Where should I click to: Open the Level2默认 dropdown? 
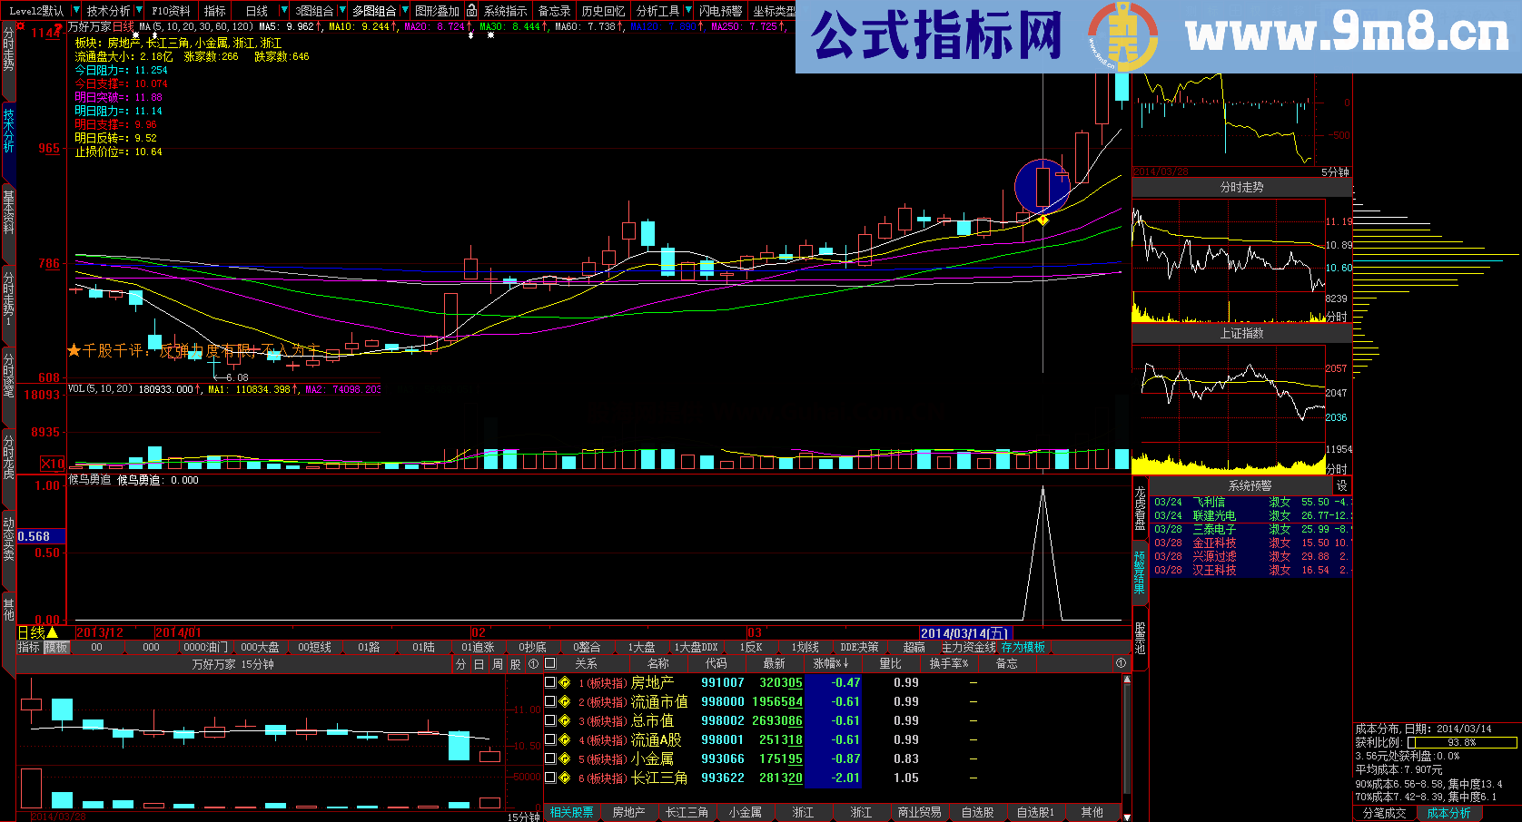pos(78,11)
